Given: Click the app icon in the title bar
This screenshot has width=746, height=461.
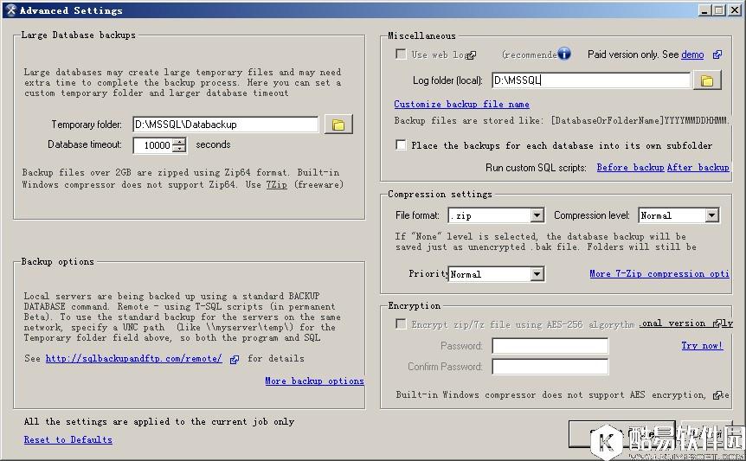Looking at the screenshot, I should point(10,10).
